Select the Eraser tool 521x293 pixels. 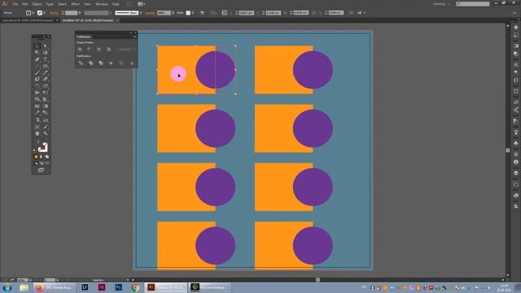[x=46, y=80]
